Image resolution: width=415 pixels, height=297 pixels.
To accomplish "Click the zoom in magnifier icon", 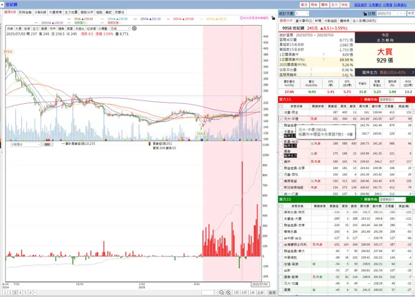I will tap(228, 293).
